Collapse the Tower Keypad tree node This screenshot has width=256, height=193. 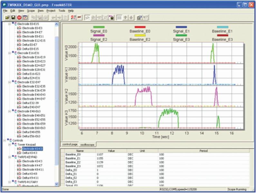(9, 144)
